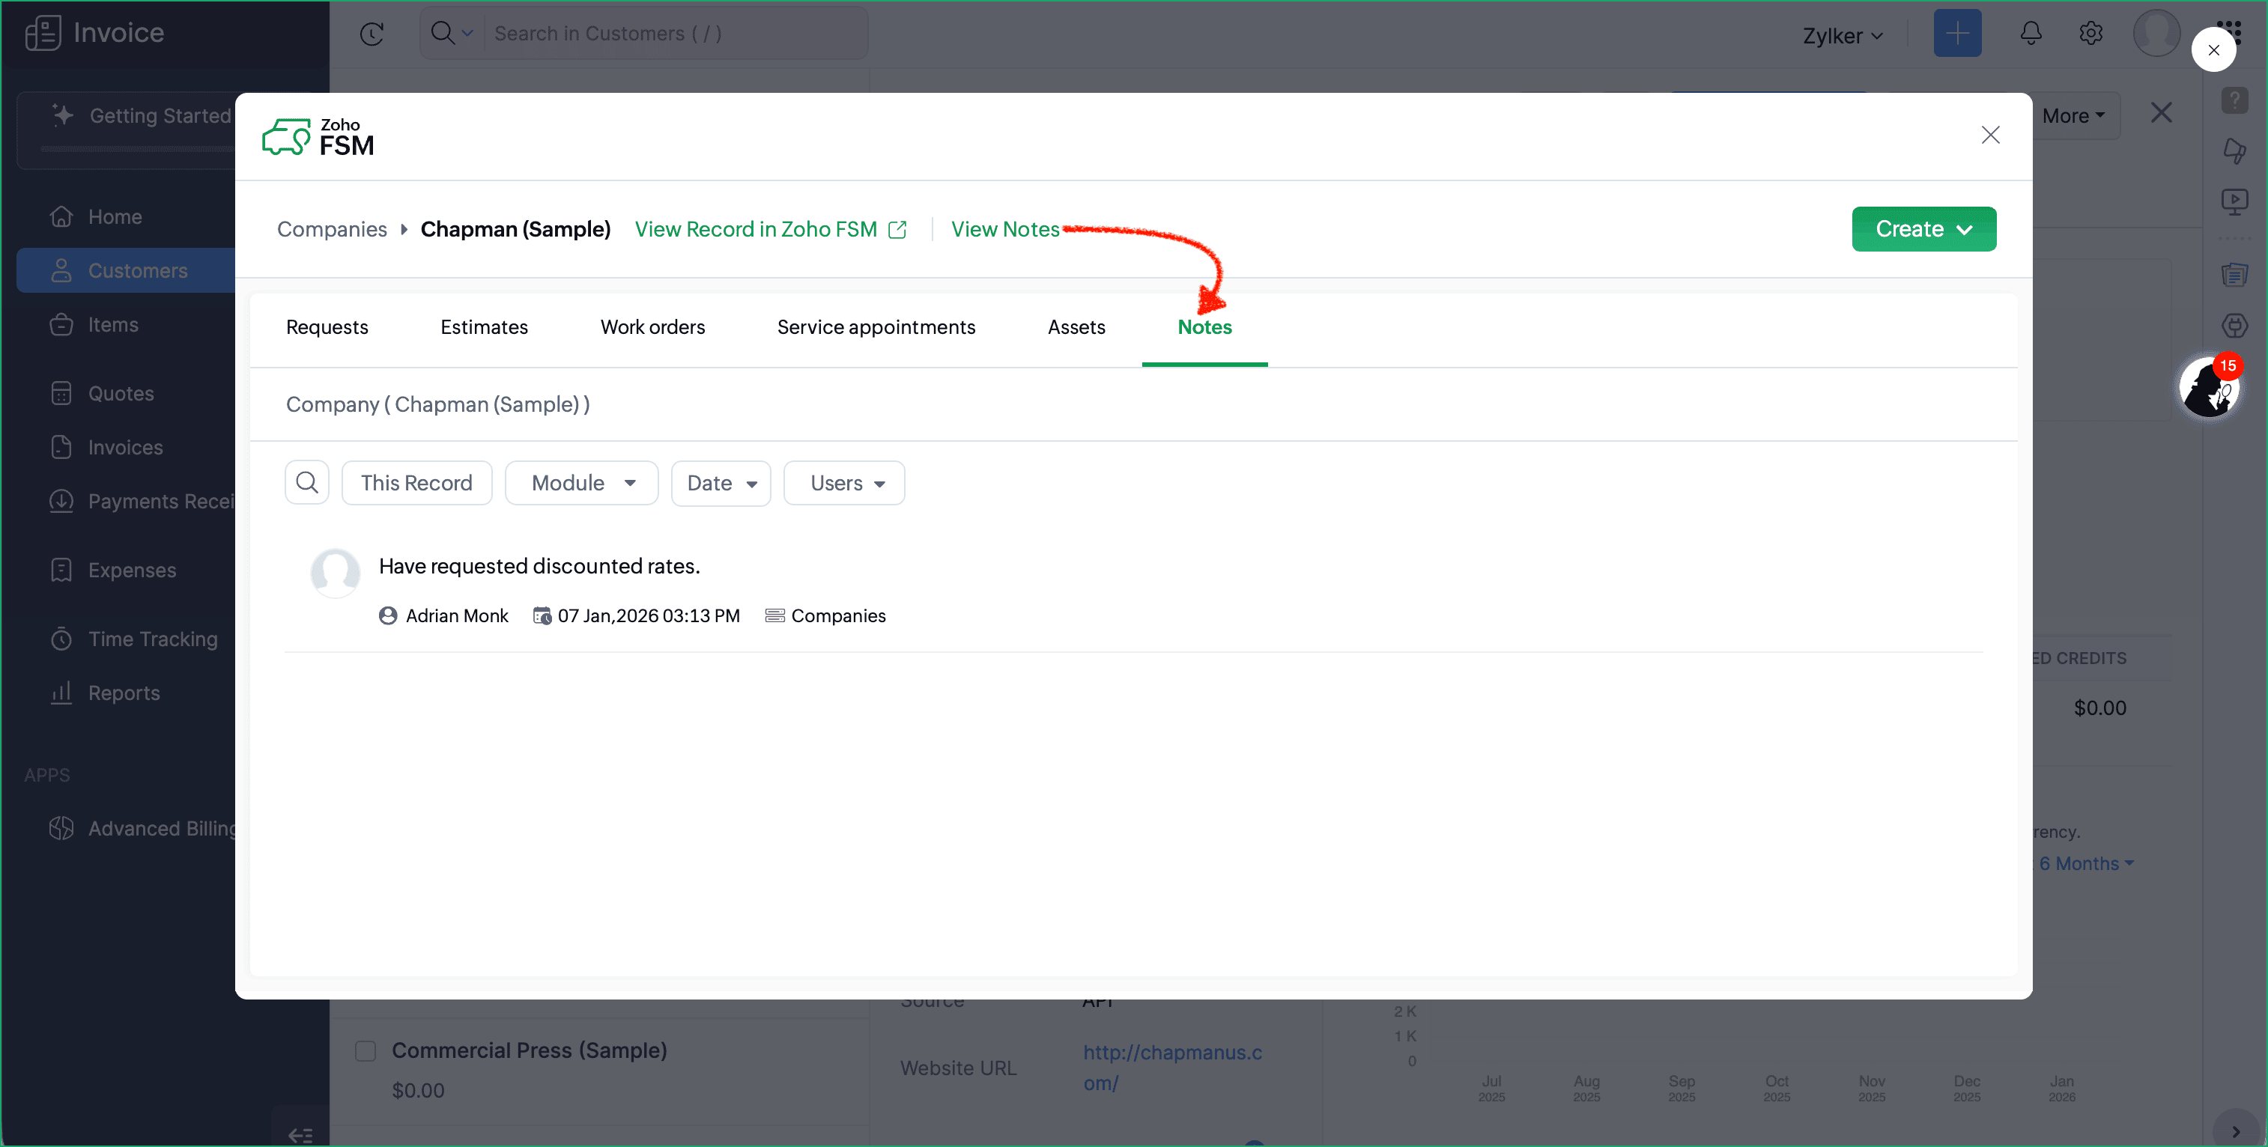Click the blue quick create plus button
The image size is (2268, 1147).
click(x=1956, y=34)
